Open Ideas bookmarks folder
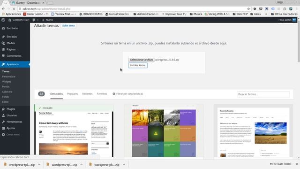The image size is (300, 169). pyautogui.click(x=255, y=14)
